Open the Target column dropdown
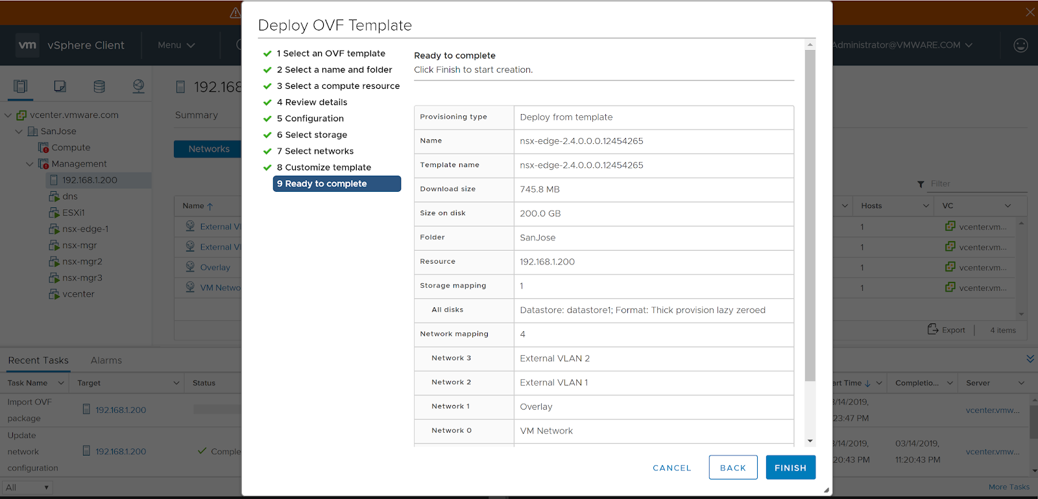This screenshot has height=499, width=1038. click(176, 383)
